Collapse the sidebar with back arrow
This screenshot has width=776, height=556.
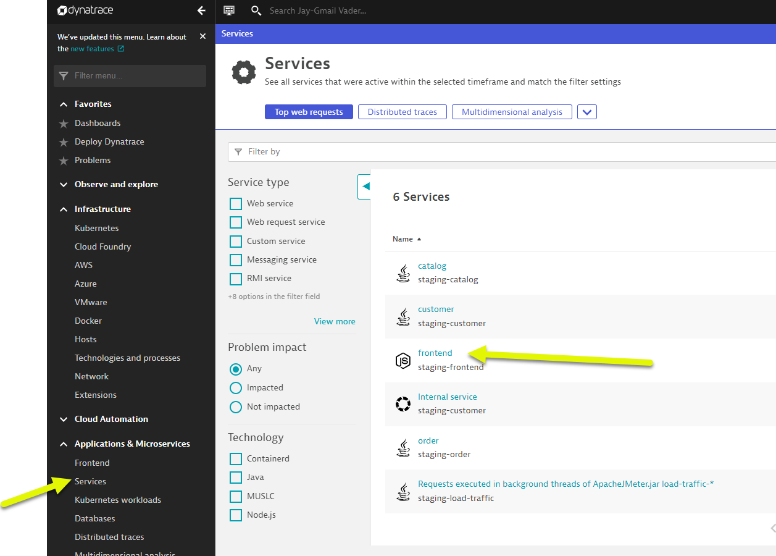pos(201,11)
